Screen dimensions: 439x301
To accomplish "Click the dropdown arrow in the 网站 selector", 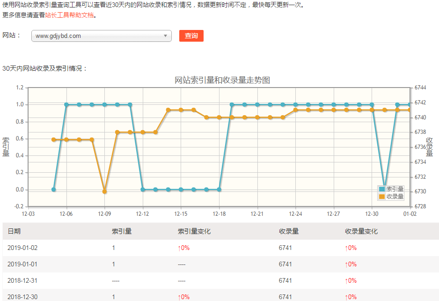I will point(165,36).
